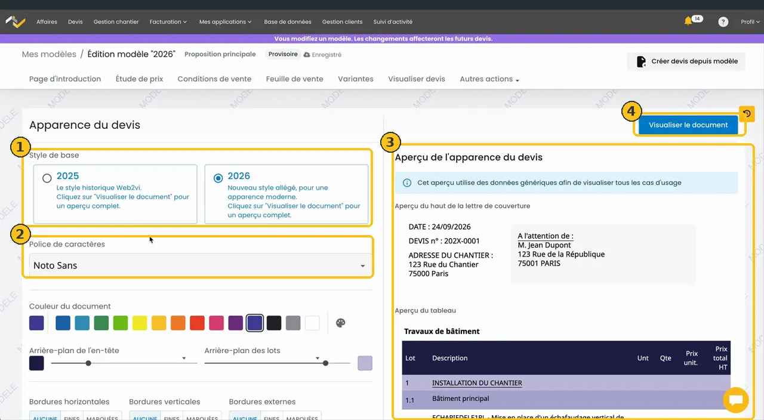
Task: Click the Arrière-plan de l'en-tête slider handle
Action: click(88, 363)
